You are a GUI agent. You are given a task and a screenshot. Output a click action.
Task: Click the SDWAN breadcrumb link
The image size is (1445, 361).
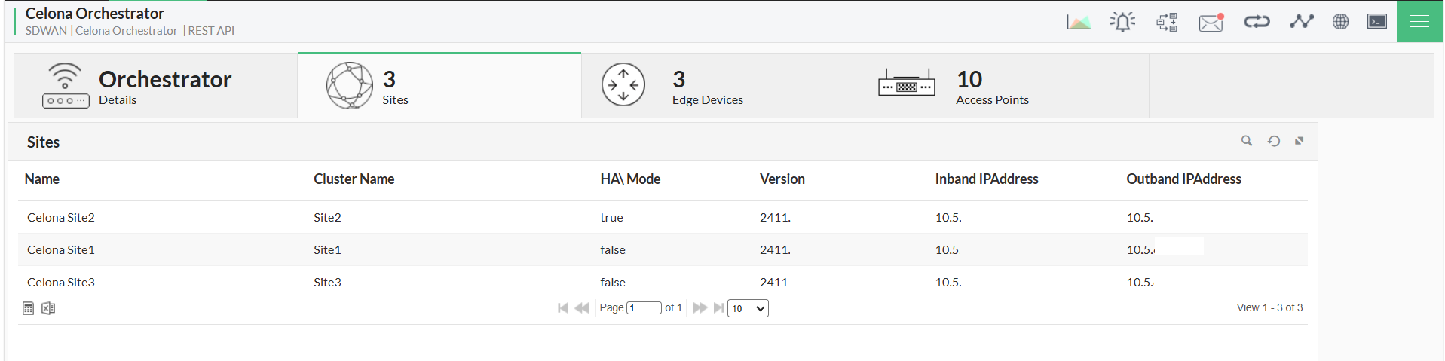click(x=46, y=31)
